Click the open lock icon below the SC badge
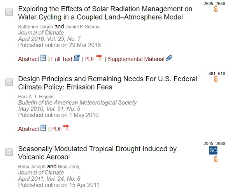The width and height of the screenshot is (235, 192). click(216, 159)
